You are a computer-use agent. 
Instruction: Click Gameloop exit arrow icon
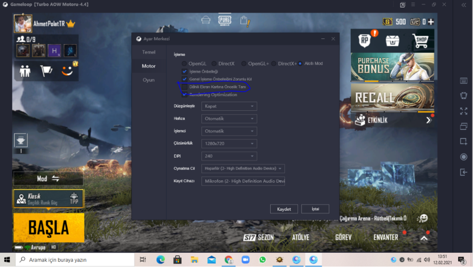[464, 172]
